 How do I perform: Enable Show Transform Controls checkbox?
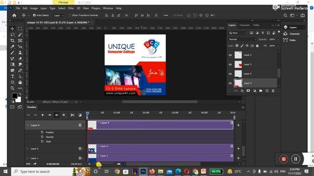point(70,15)
